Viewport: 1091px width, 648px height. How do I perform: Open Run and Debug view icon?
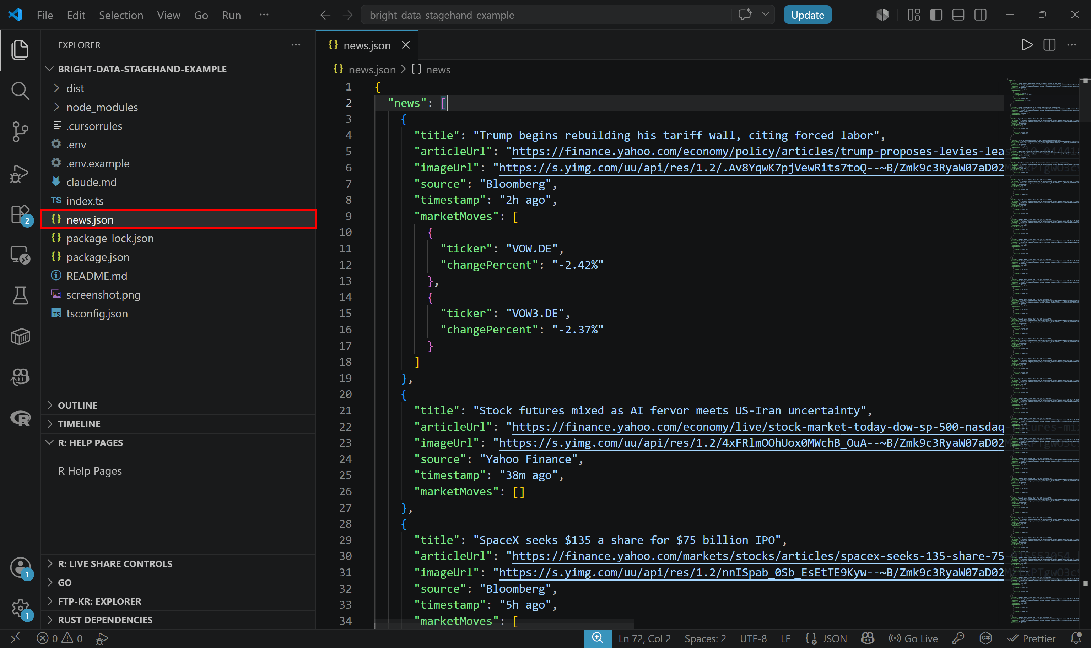point(20,173)
